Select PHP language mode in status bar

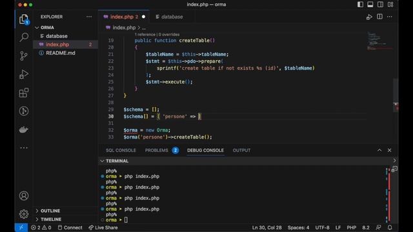[351, 227]
